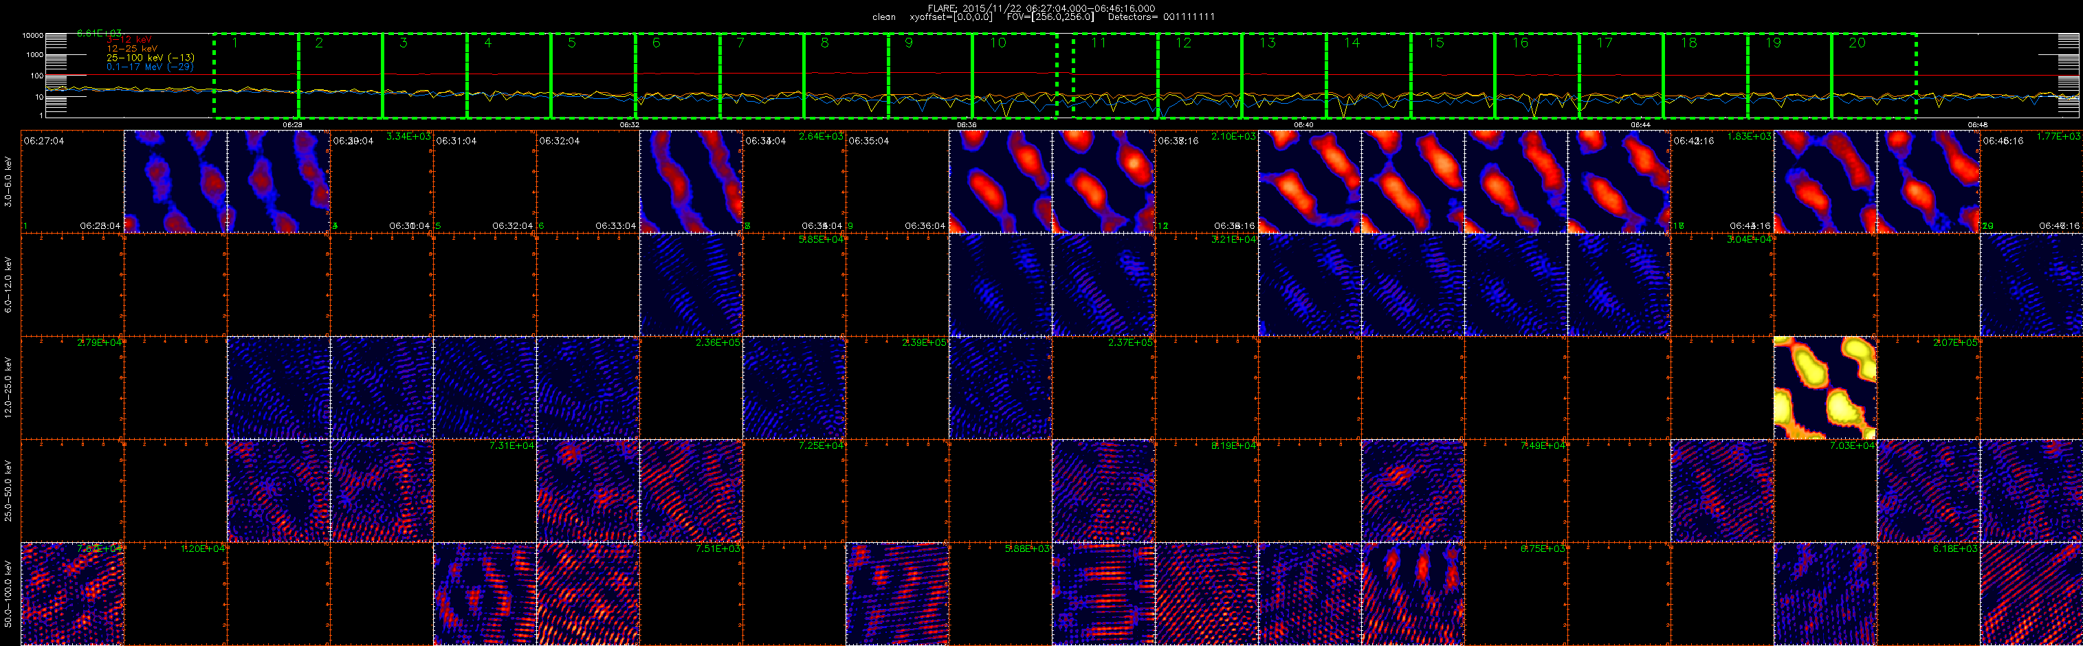
Task: Select interval box 20 in the light curve
Action: 1873,76
